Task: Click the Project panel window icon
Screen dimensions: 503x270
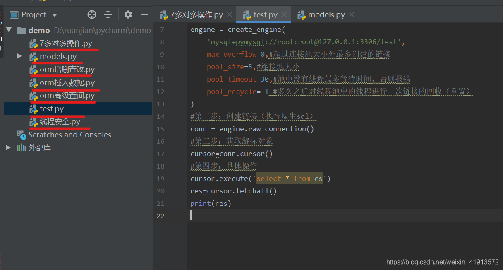Action: [x=14, y=15]
